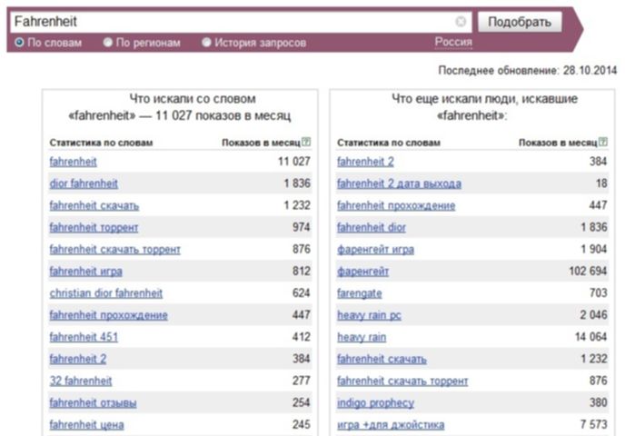Open the 'fahrenheit игра' link
This screenshot has width=625, height=436.
point(85,272)
